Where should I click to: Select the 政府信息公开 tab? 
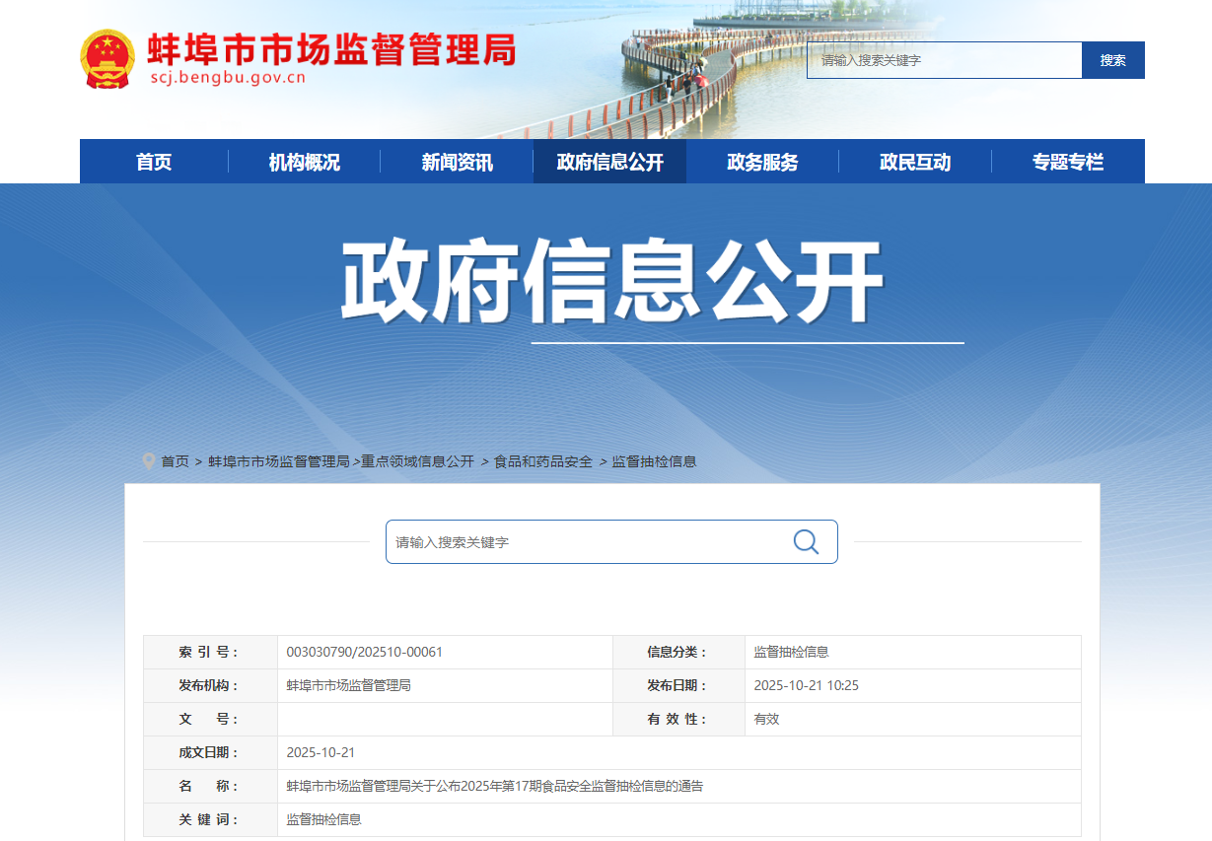609,162
